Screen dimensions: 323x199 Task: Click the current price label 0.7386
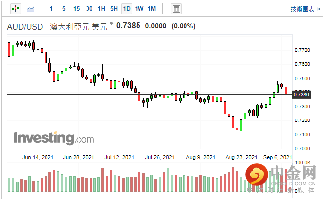tap(302, 94)
